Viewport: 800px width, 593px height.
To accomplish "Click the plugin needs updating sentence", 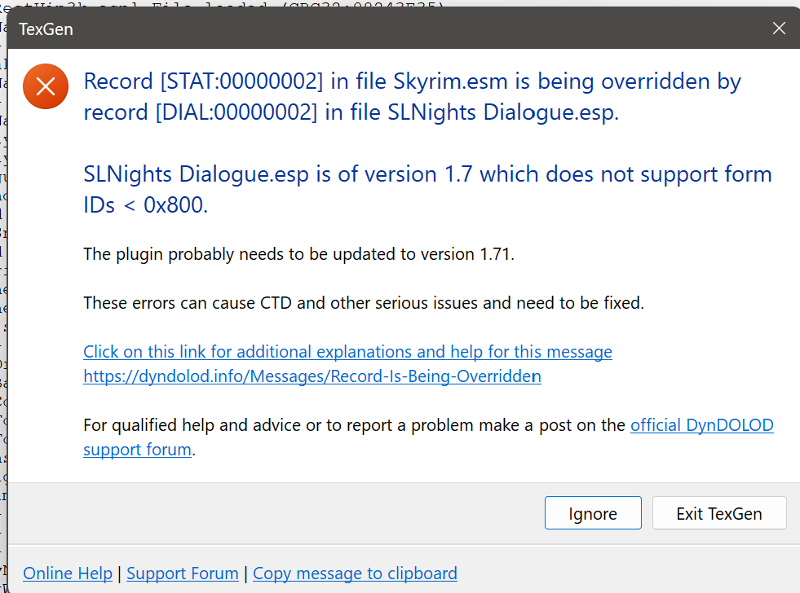I will tap(299, 253).
